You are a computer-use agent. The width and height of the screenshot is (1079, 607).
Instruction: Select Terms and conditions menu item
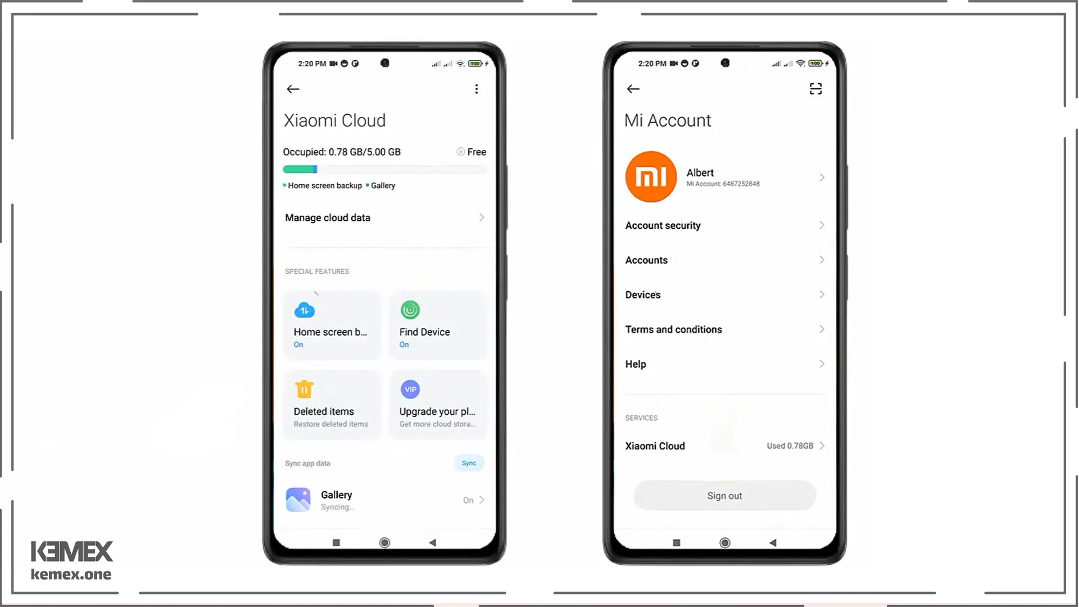click(725, 329)
